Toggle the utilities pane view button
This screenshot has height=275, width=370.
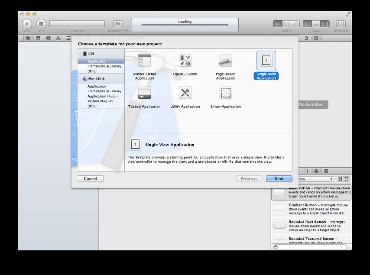pos(325,24)
